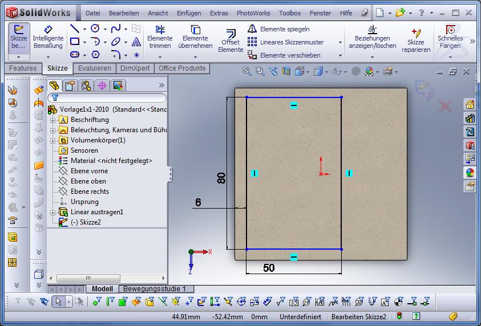Image resolution: width=481 pixels, height=326 pixels.
Task: Open Beziehungen anzeigen/löschen tool
Action: (372, 36)
